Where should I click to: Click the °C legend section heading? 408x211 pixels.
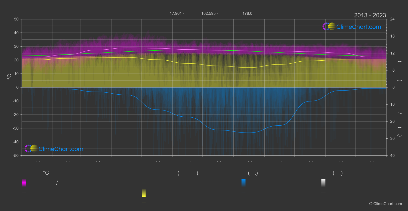(46, 173)
